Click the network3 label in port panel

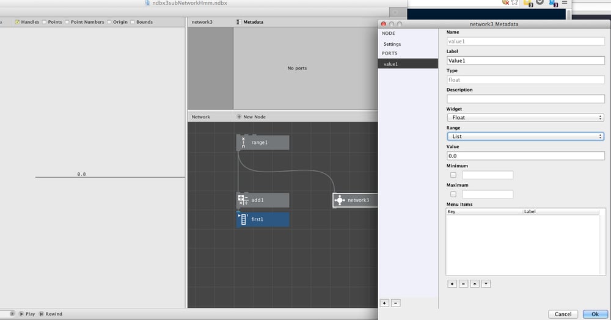[202, 22]
